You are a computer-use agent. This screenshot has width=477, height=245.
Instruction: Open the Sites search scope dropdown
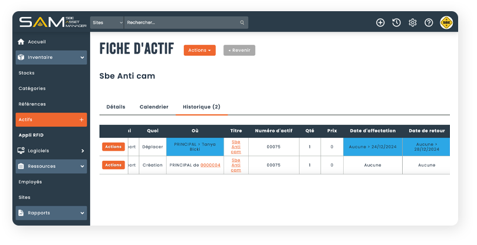coord(107,22)
